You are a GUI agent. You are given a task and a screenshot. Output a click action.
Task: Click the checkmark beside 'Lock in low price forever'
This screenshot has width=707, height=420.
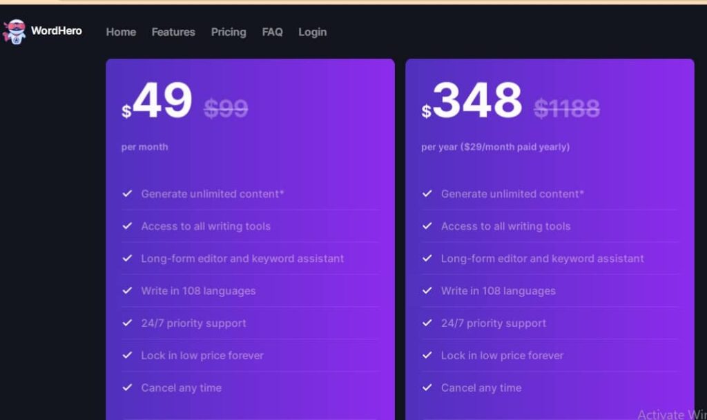point(127,355)
